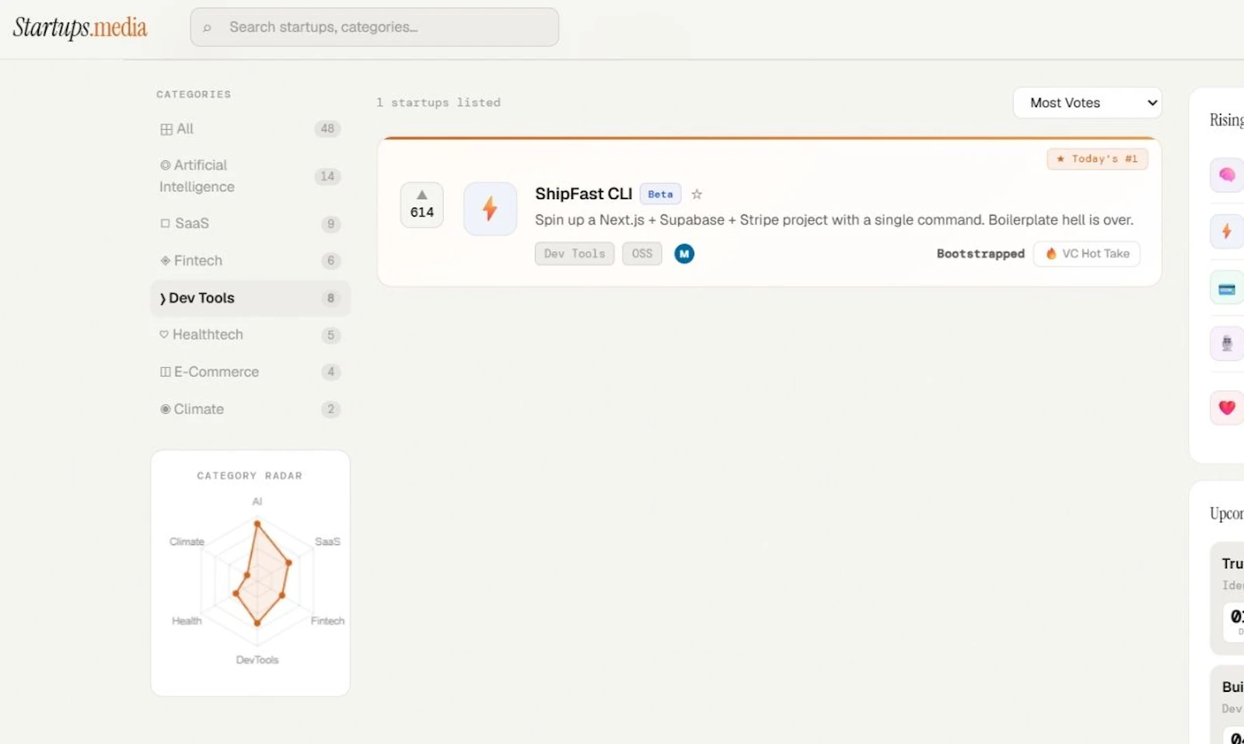The height and width of the screenshot is (744, 1244).
Task: Select the All category
Action: point(250,129)
